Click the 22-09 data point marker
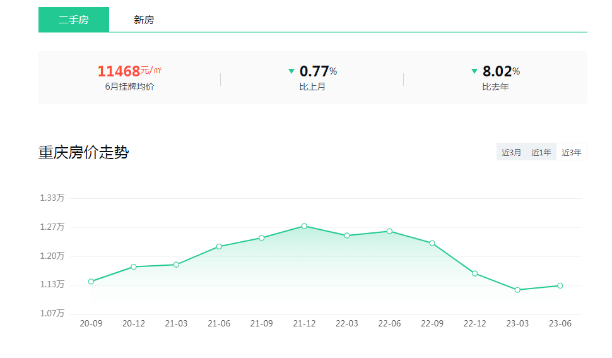Image resolution: width=612 pixels, height=358 pixels. (x=432, y=243)
